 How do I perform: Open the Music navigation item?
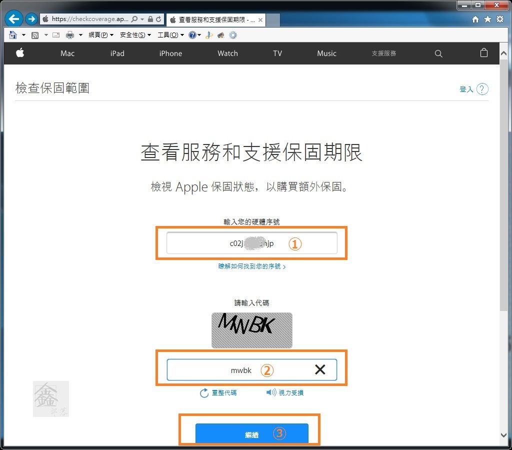[x=327, y=53]
